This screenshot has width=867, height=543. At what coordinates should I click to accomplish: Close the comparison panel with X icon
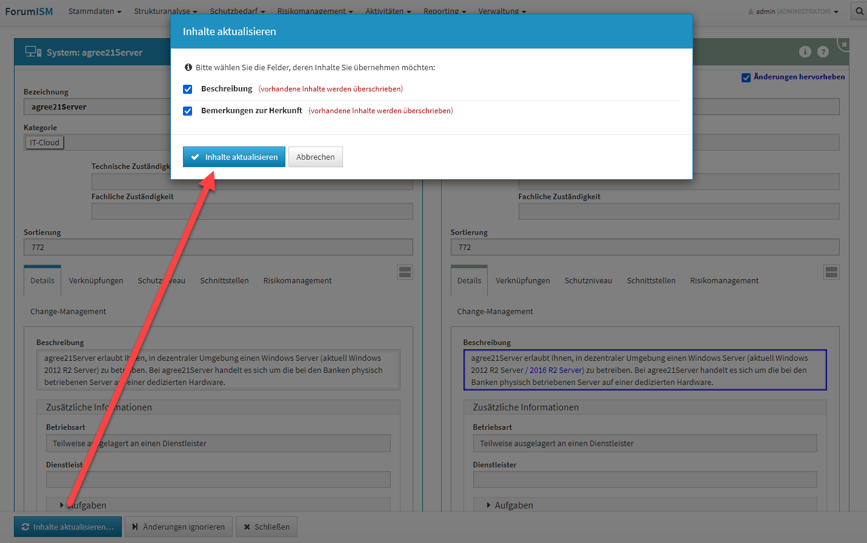(844, 44)
